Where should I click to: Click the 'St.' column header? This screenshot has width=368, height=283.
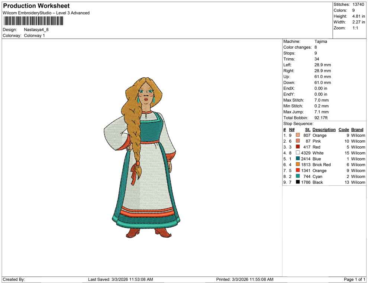(x=308, y=129)
